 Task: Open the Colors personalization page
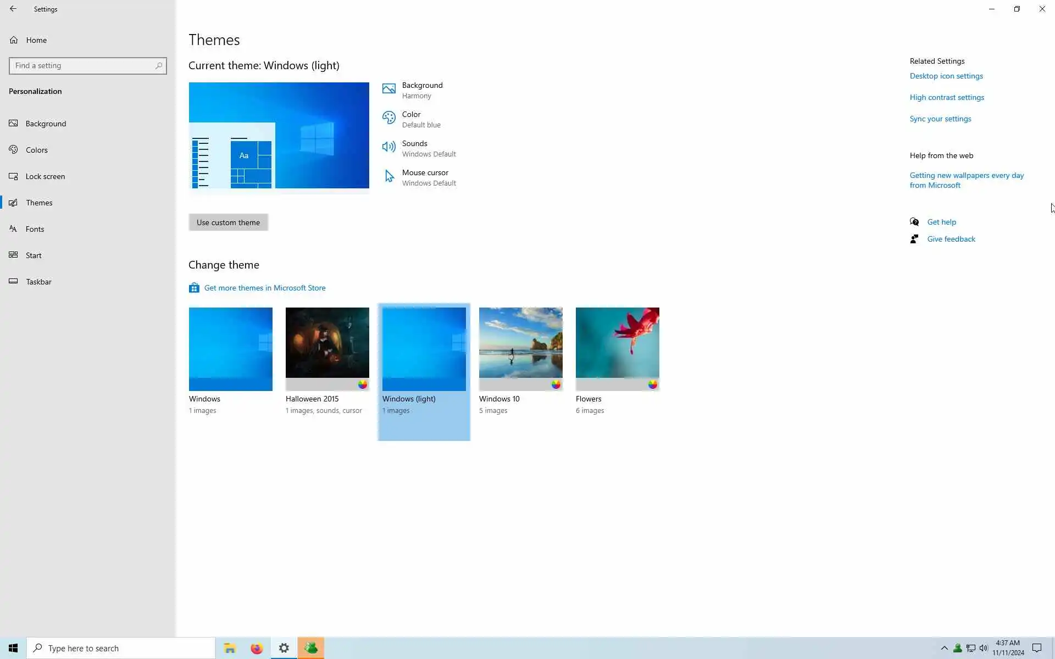37,150
